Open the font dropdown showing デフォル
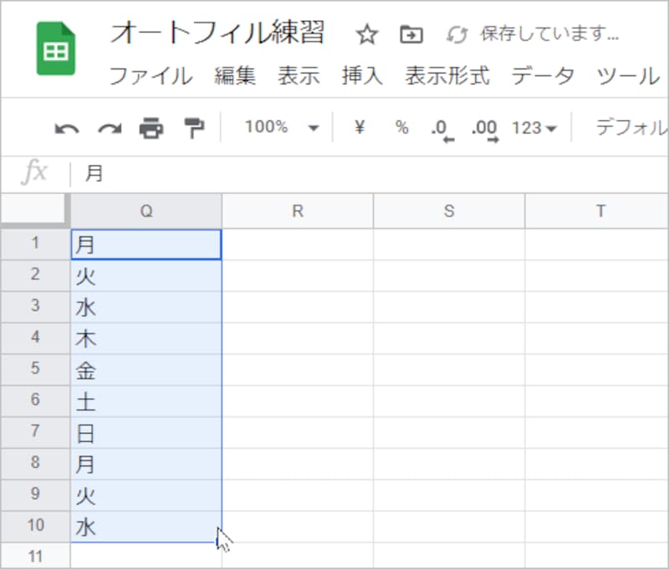Screen dimensions: 669x569 click(634, 128)
